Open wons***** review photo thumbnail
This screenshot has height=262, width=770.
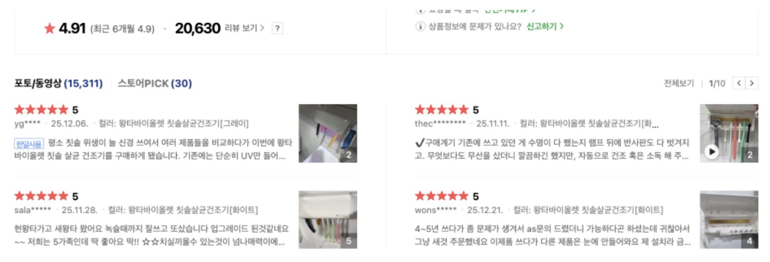click(729, 220)
